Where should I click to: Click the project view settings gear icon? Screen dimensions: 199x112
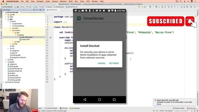tap(40, 10)
